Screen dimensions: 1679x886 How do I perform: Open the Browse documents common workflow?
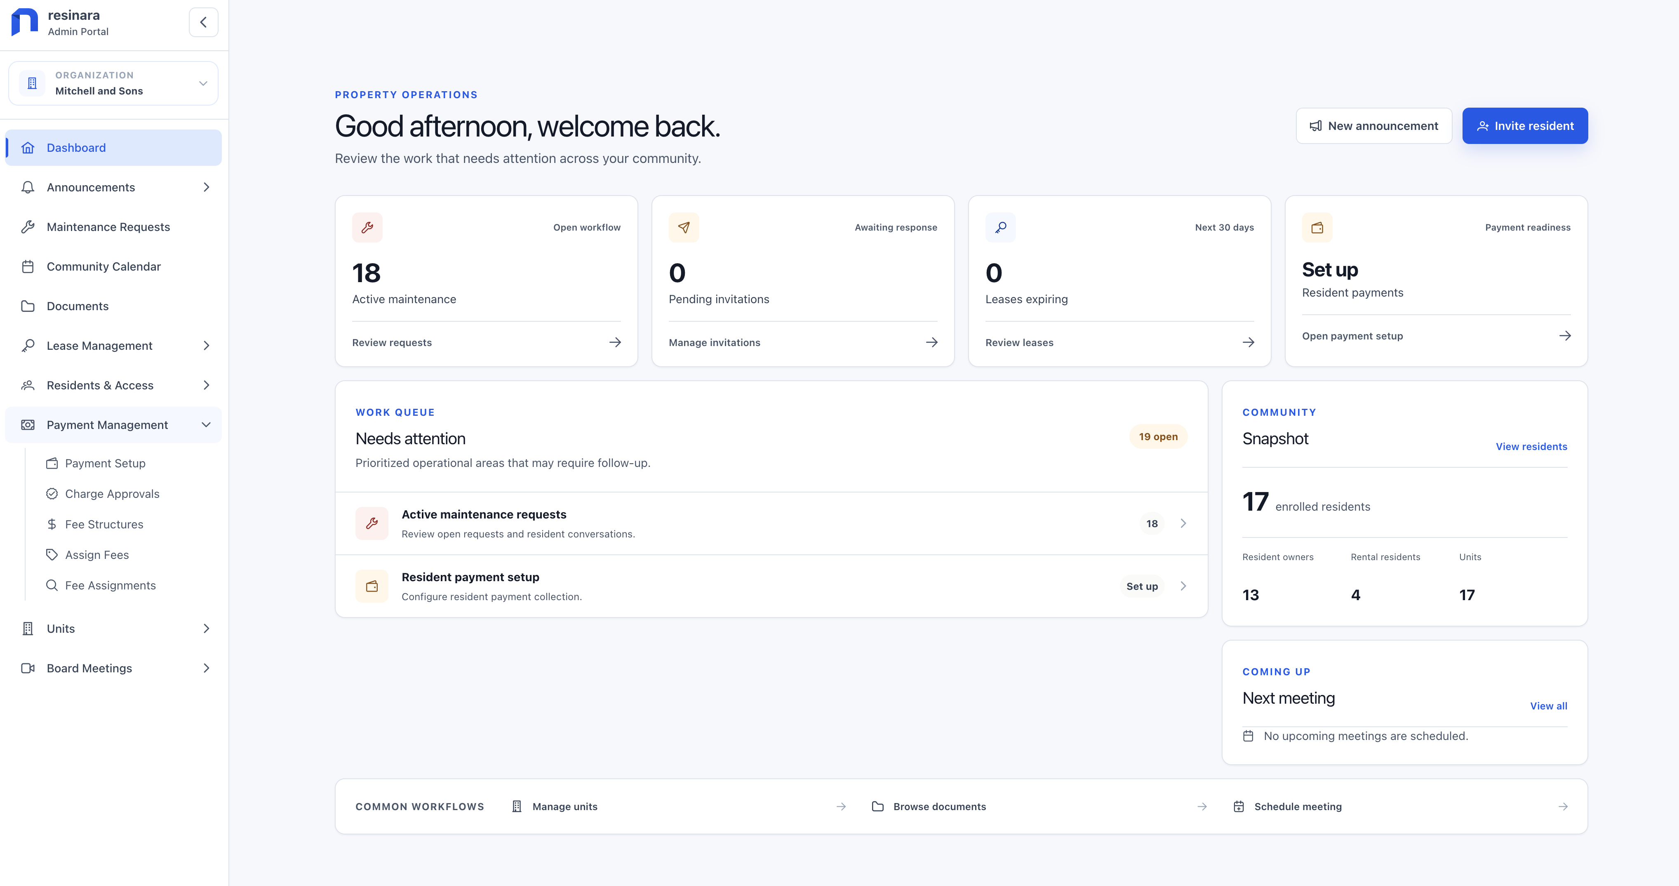point(1039,807)
